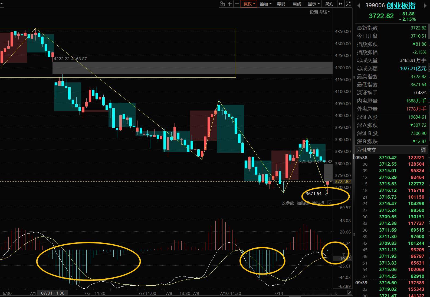Viewport: 430px width, 297px height.
Task: Select the 深A涨跌 row
Action: click(x=392, y=125)
